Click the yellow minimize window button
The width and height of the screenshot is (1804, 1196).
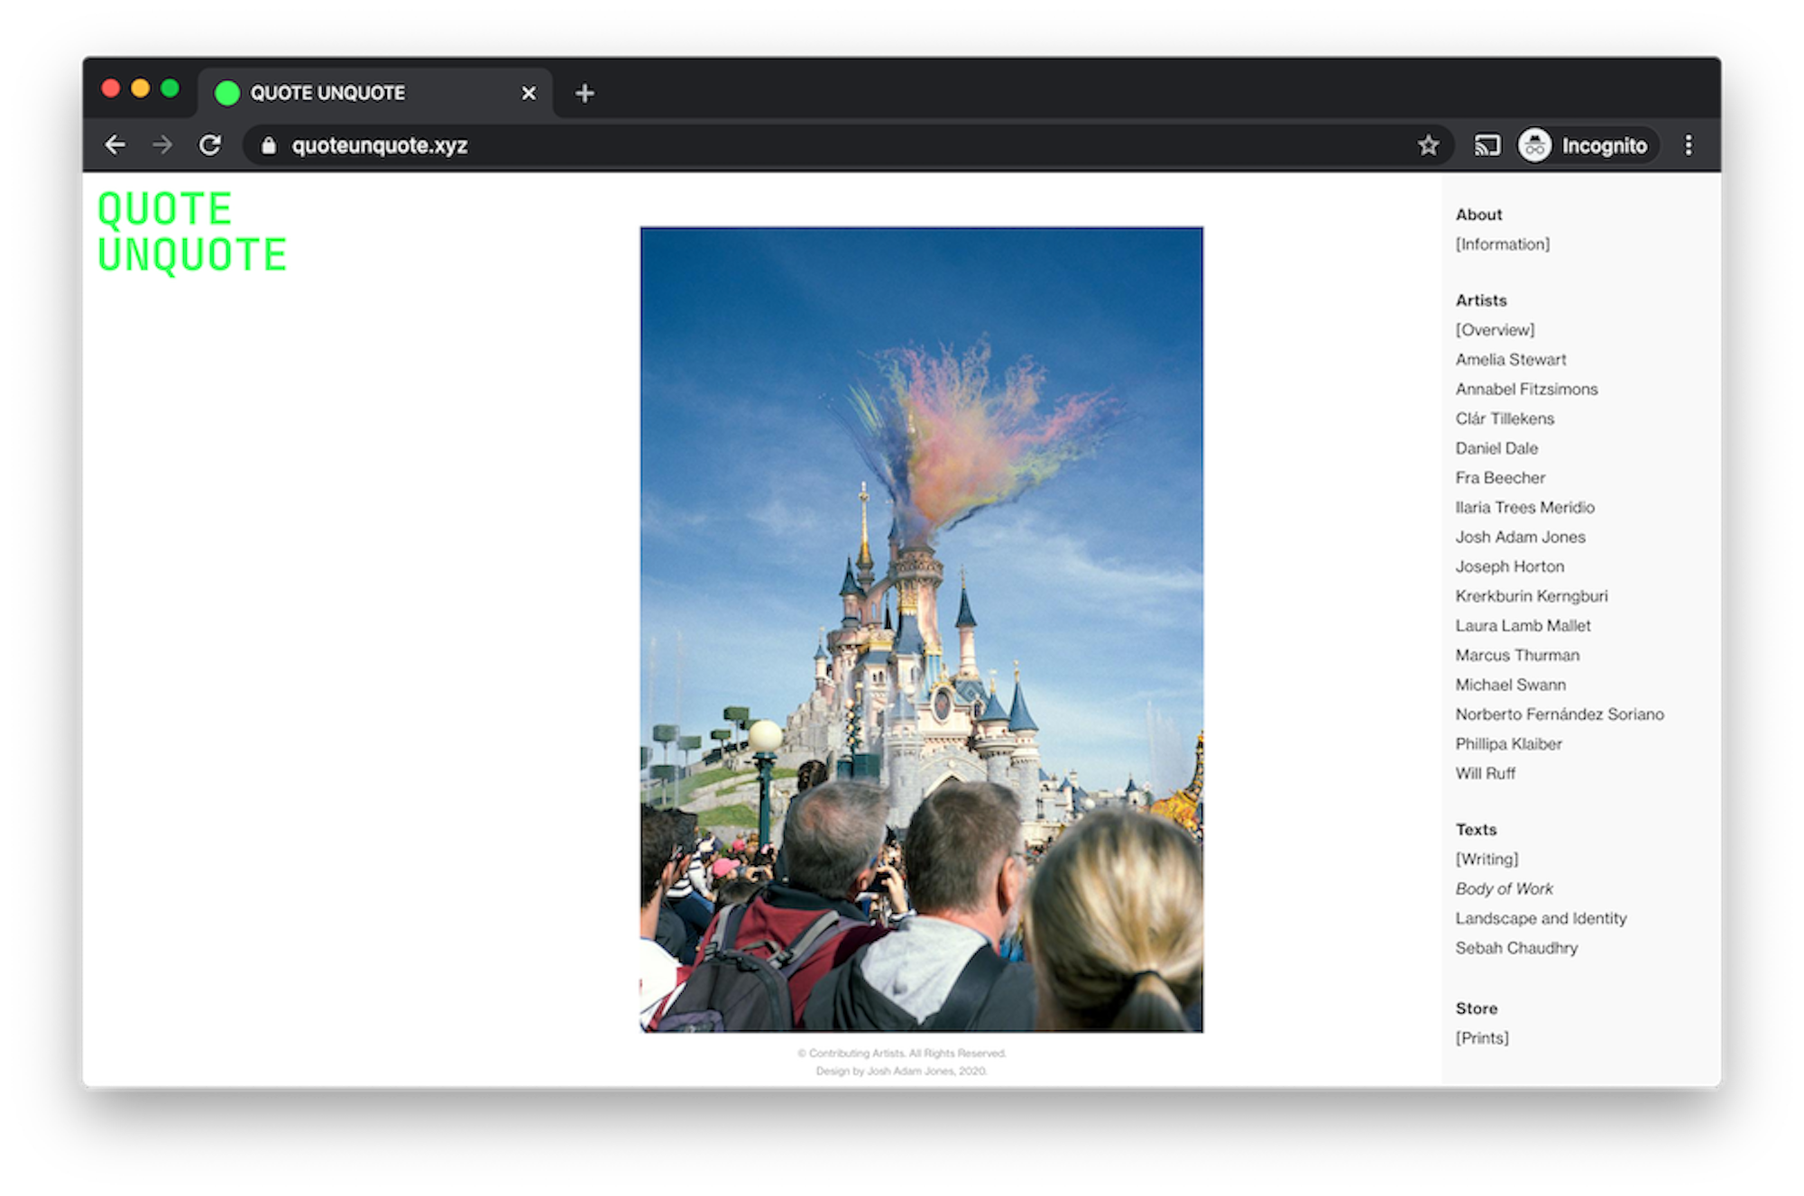[140, 88]
